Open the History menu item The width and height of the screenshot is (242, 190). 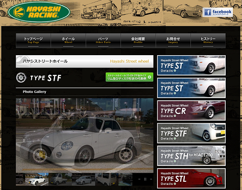click(208, 40)
